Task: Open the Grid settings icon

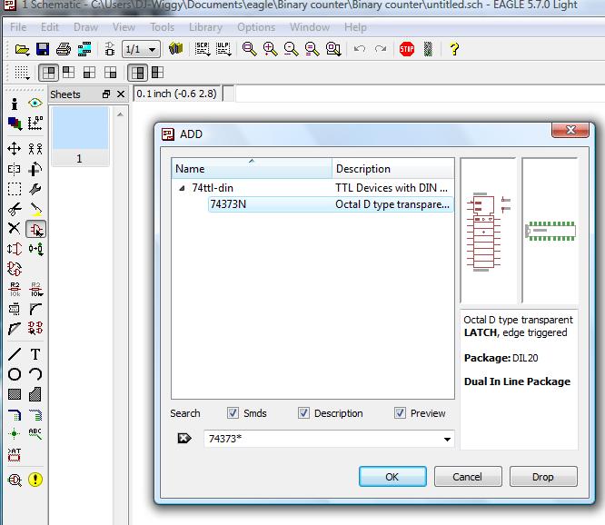Action: click(22, 73)
